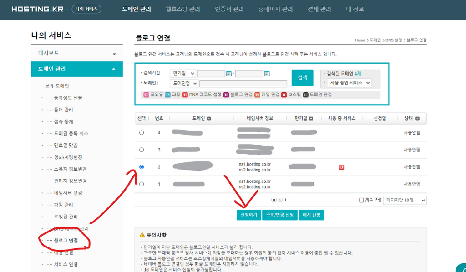Image resolution: width=466 pixels, height=272 pixels.
Task: Open the 웹호스팅 관리 top menu
Action: pos(182,9)
